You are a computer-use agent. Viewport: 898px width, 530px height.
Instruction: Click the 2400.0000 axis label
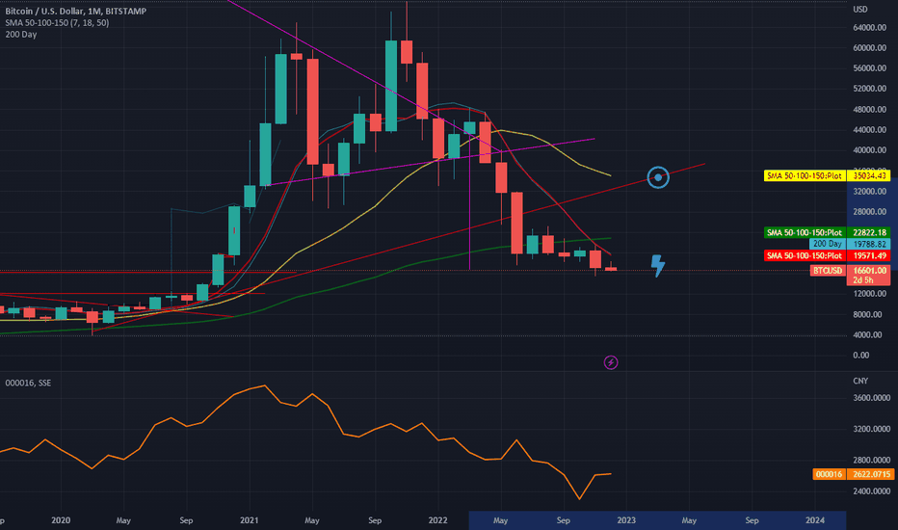point(872,491)
